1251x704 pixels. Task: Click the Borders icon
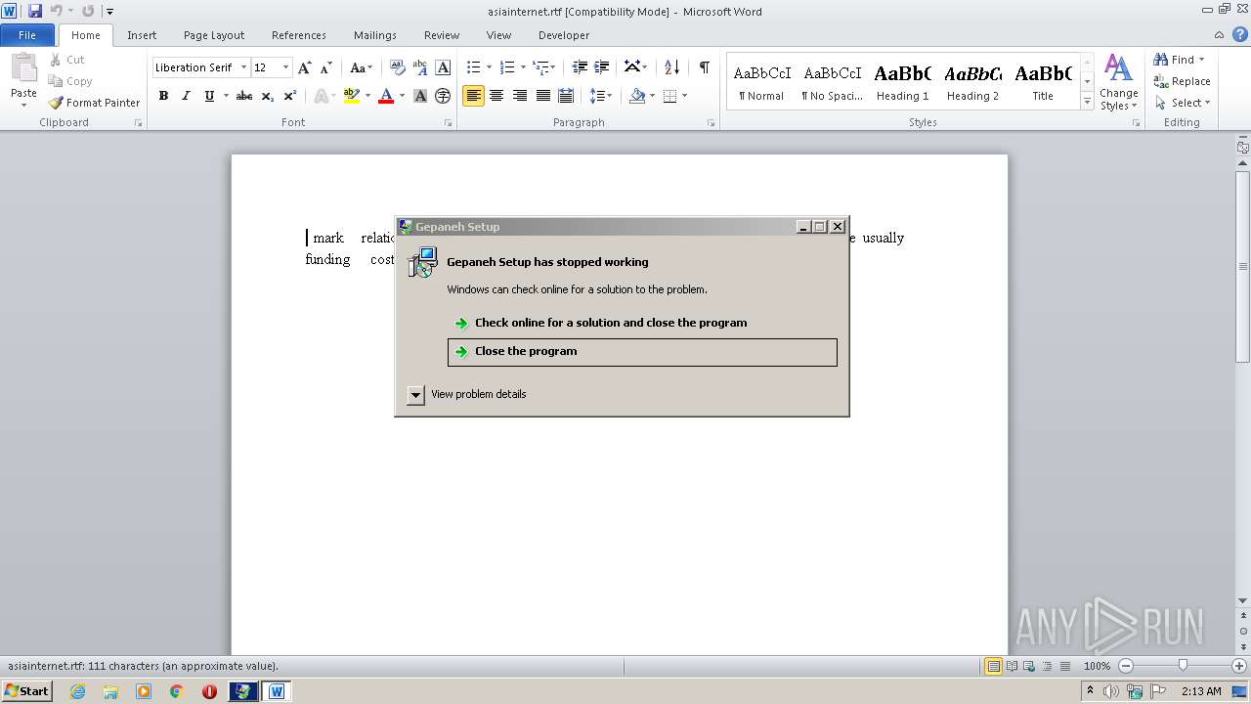669,96
